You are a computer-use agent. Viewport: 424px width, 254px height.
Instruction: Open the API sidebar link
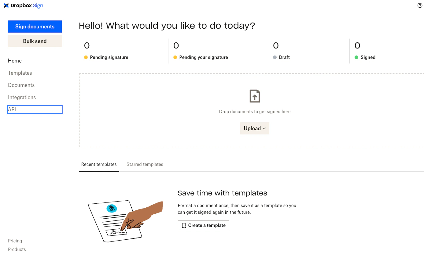point(35,109)
